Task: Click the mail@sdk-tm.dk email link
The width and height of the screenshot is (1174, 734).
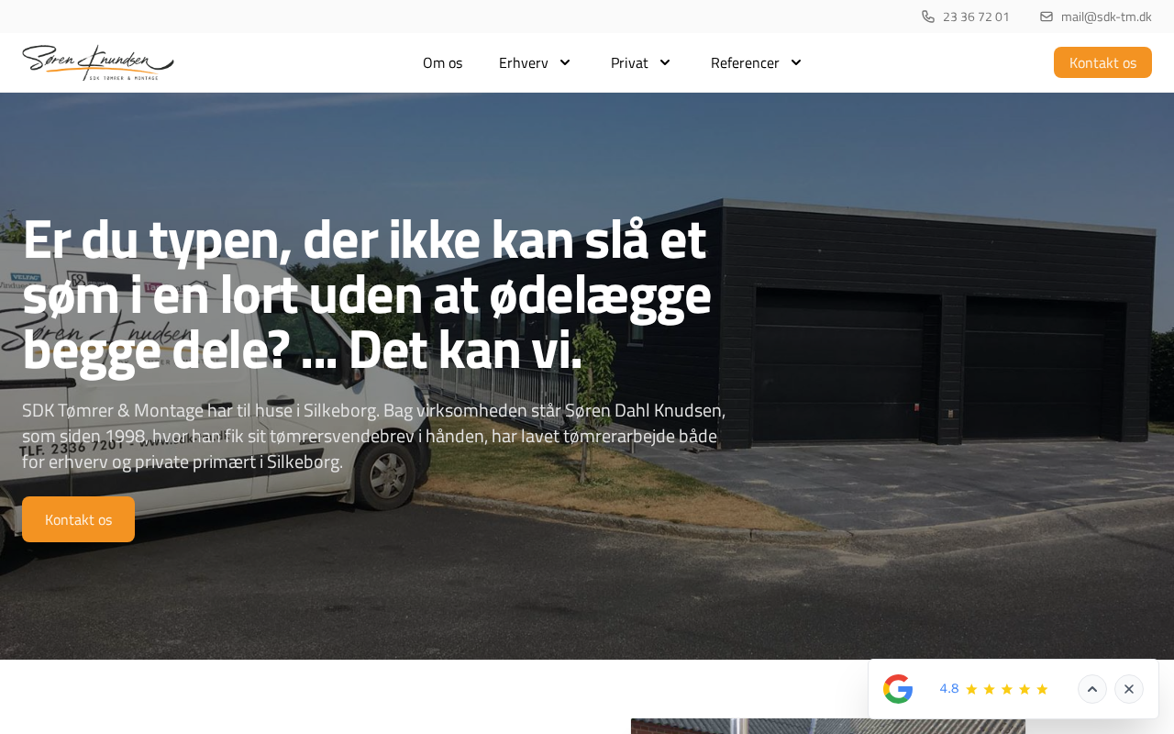Action: [1106, 17]
